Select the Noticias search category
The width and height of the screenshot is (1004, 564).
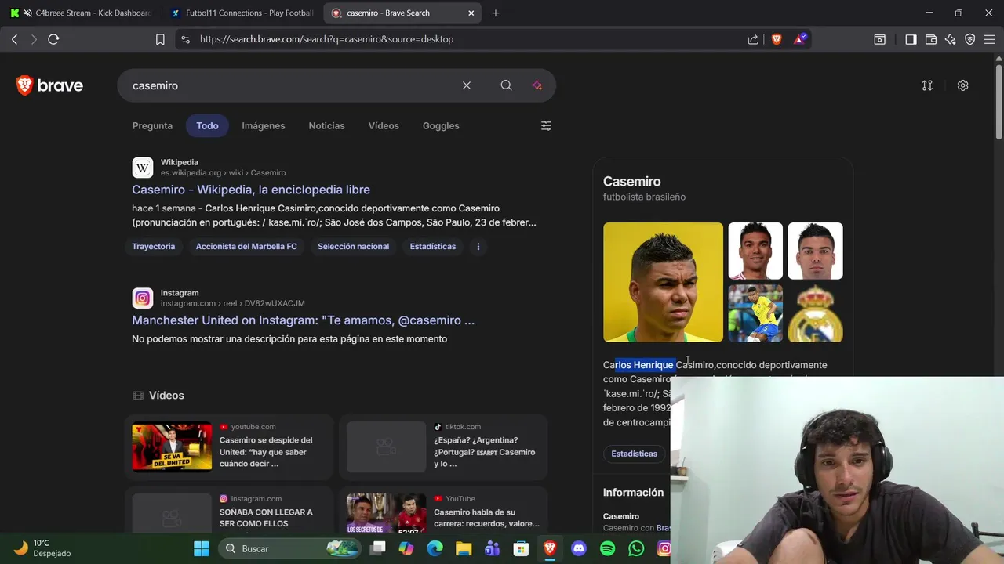[326, 125]
